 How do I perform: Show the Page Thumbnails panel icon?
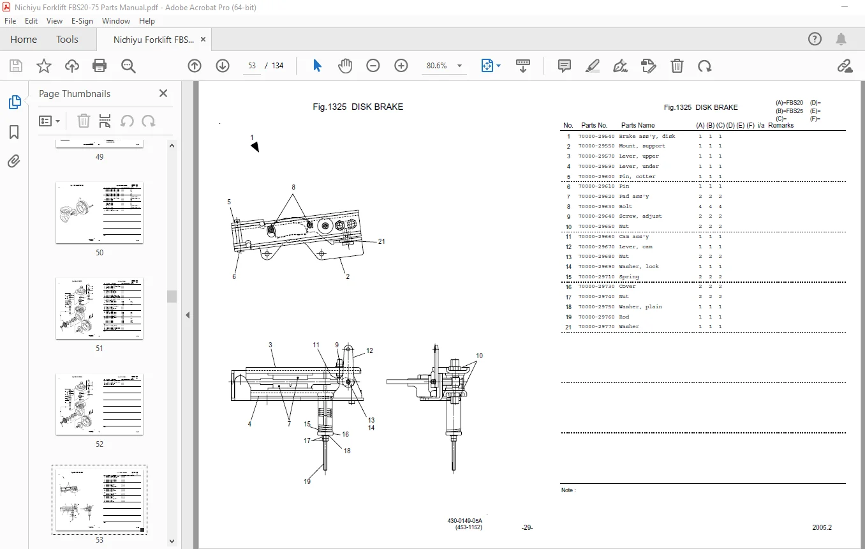click(14, 102)
